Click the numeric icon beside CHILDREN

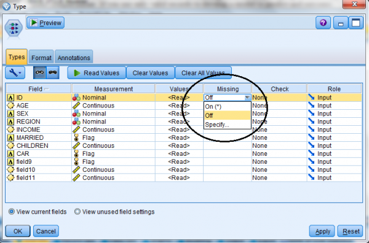click(10, 145)
